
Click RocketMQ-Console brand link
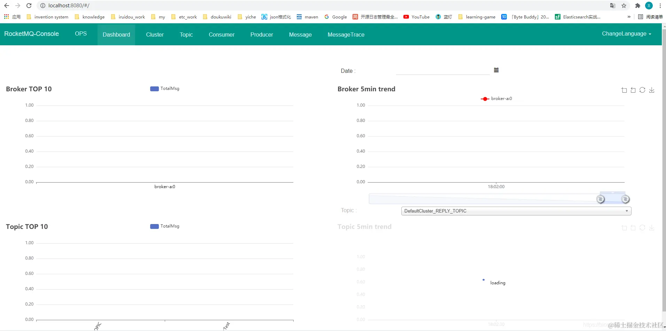pyautogui.click(x=31, y=34)
